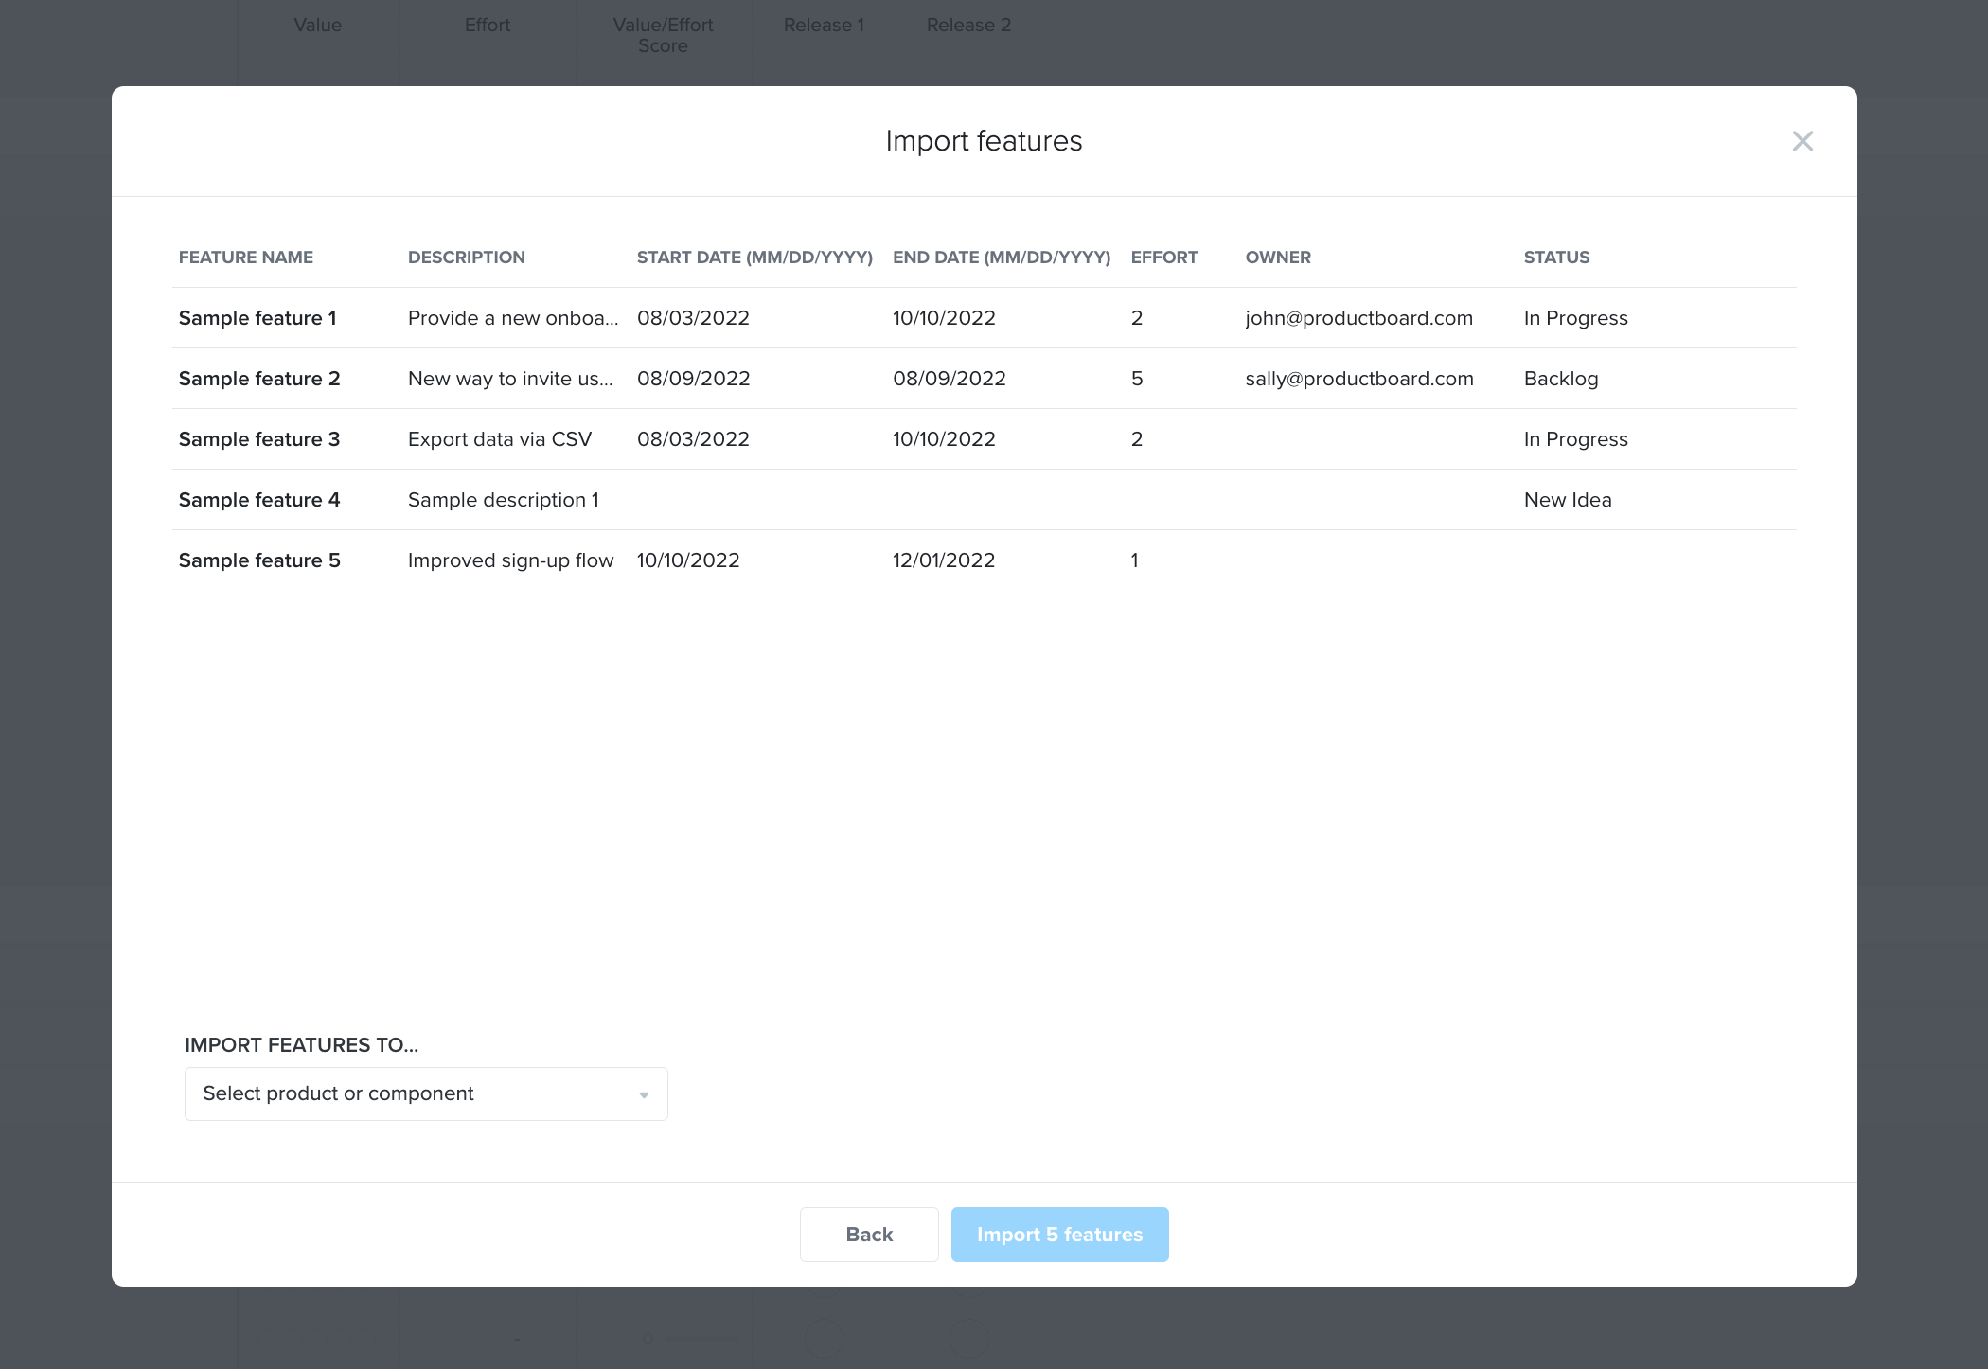Click 'Improved sign-up flow' description
This screenshot has width=1988, height=1369.
tap(511, 560)
